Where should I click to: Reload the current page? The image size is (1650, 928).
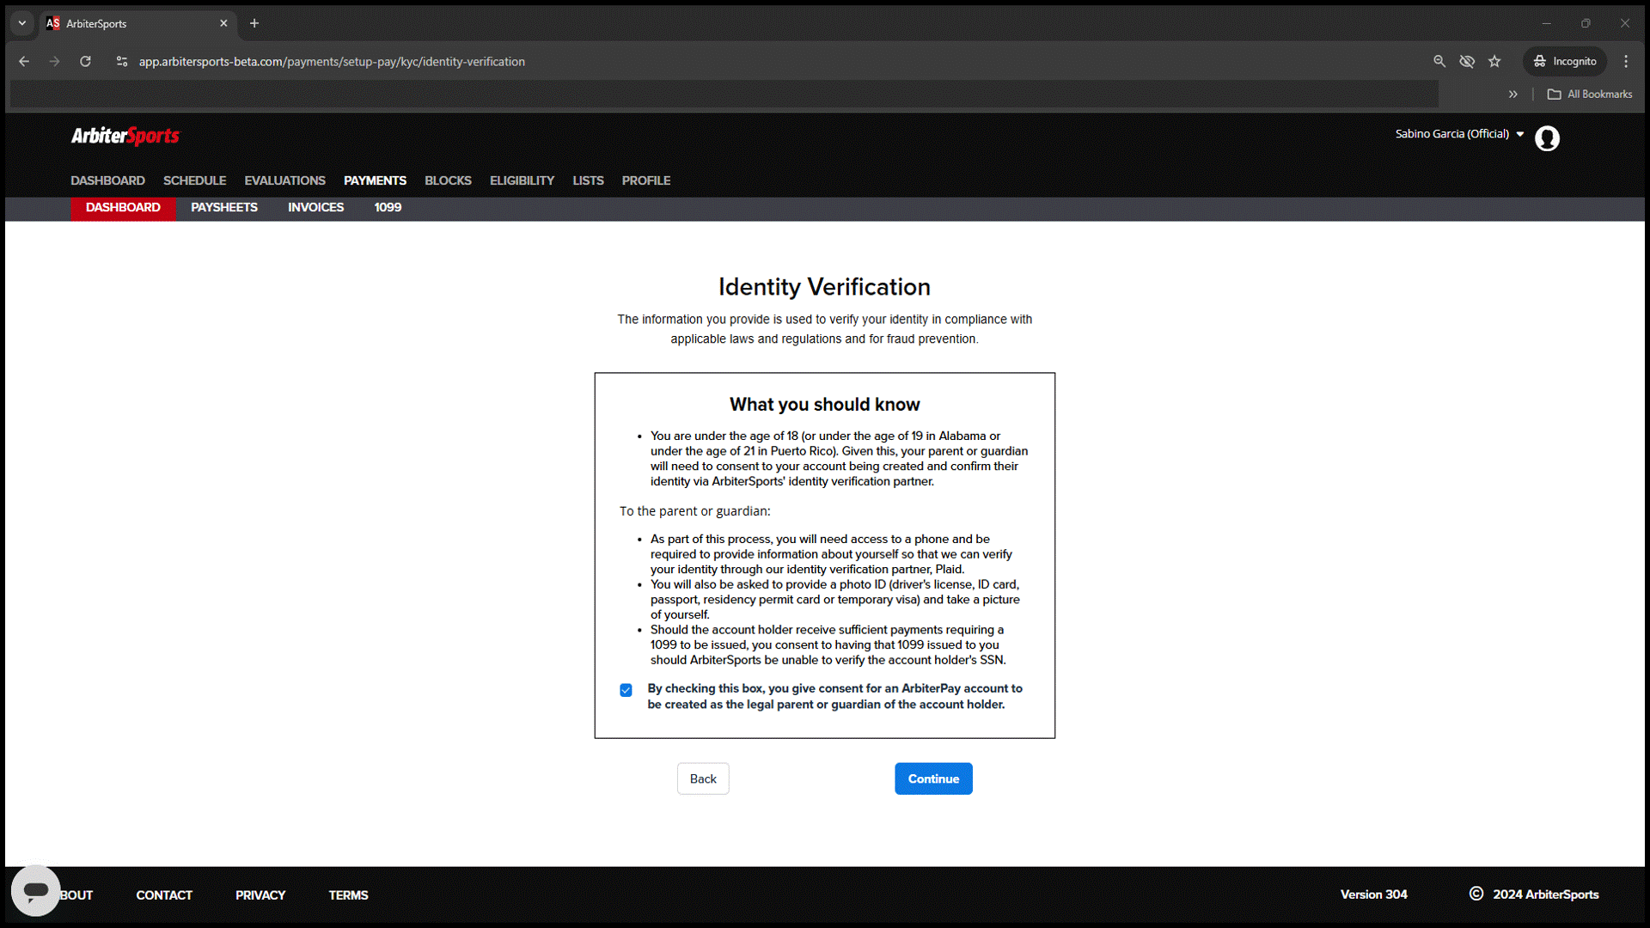tap(85, 61)
